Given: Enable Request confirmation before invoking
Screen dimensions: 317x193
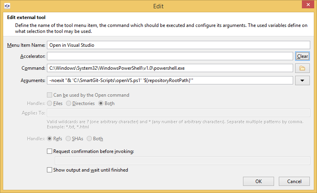Looking at the screenshot, I should 50,151.
